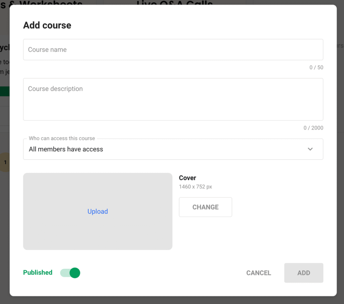Open the 'All members have access' dropdown
Image resolution: width=344 pixels, height=304 pixels.
(x=173, y=149)
